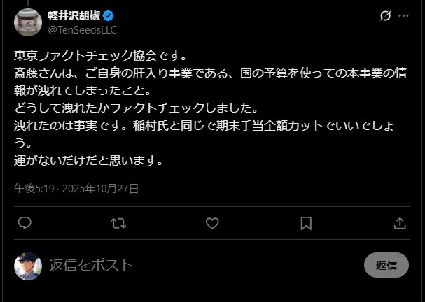Image resolution: width=425 pixels, height=302 pixels.
Task: Bookmark this post
Action: pos(306,223)
